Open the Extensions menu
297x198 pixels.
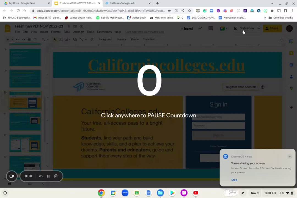(105, 32)
